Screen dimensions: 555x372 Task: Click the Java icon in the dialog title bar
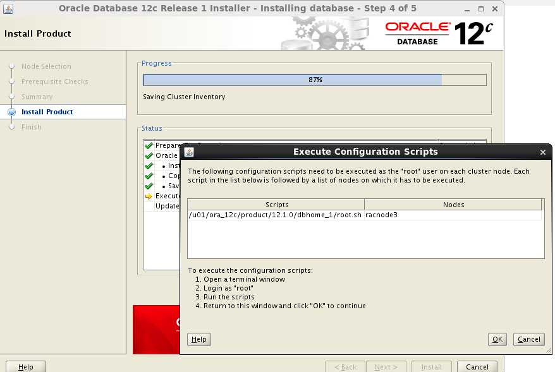pyautogui.click(x=188, y=152)
